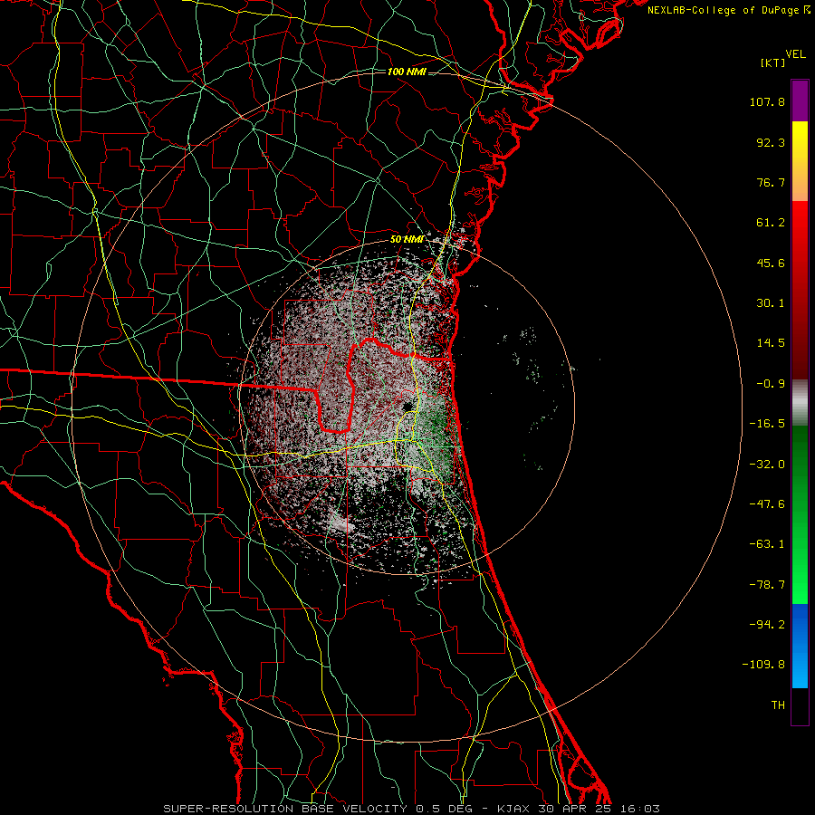Viewport: 815px width, 815px height.
Task: Click the KJAX radar site black dot
Action: 407,406
